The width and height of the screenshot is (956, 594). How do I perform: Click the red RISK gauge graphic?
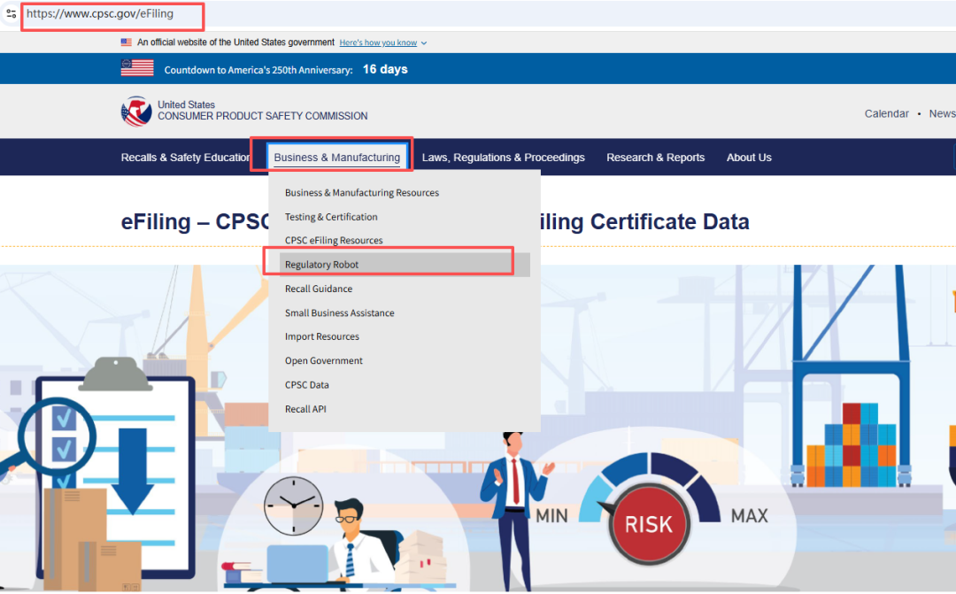[x=649, y=523]
